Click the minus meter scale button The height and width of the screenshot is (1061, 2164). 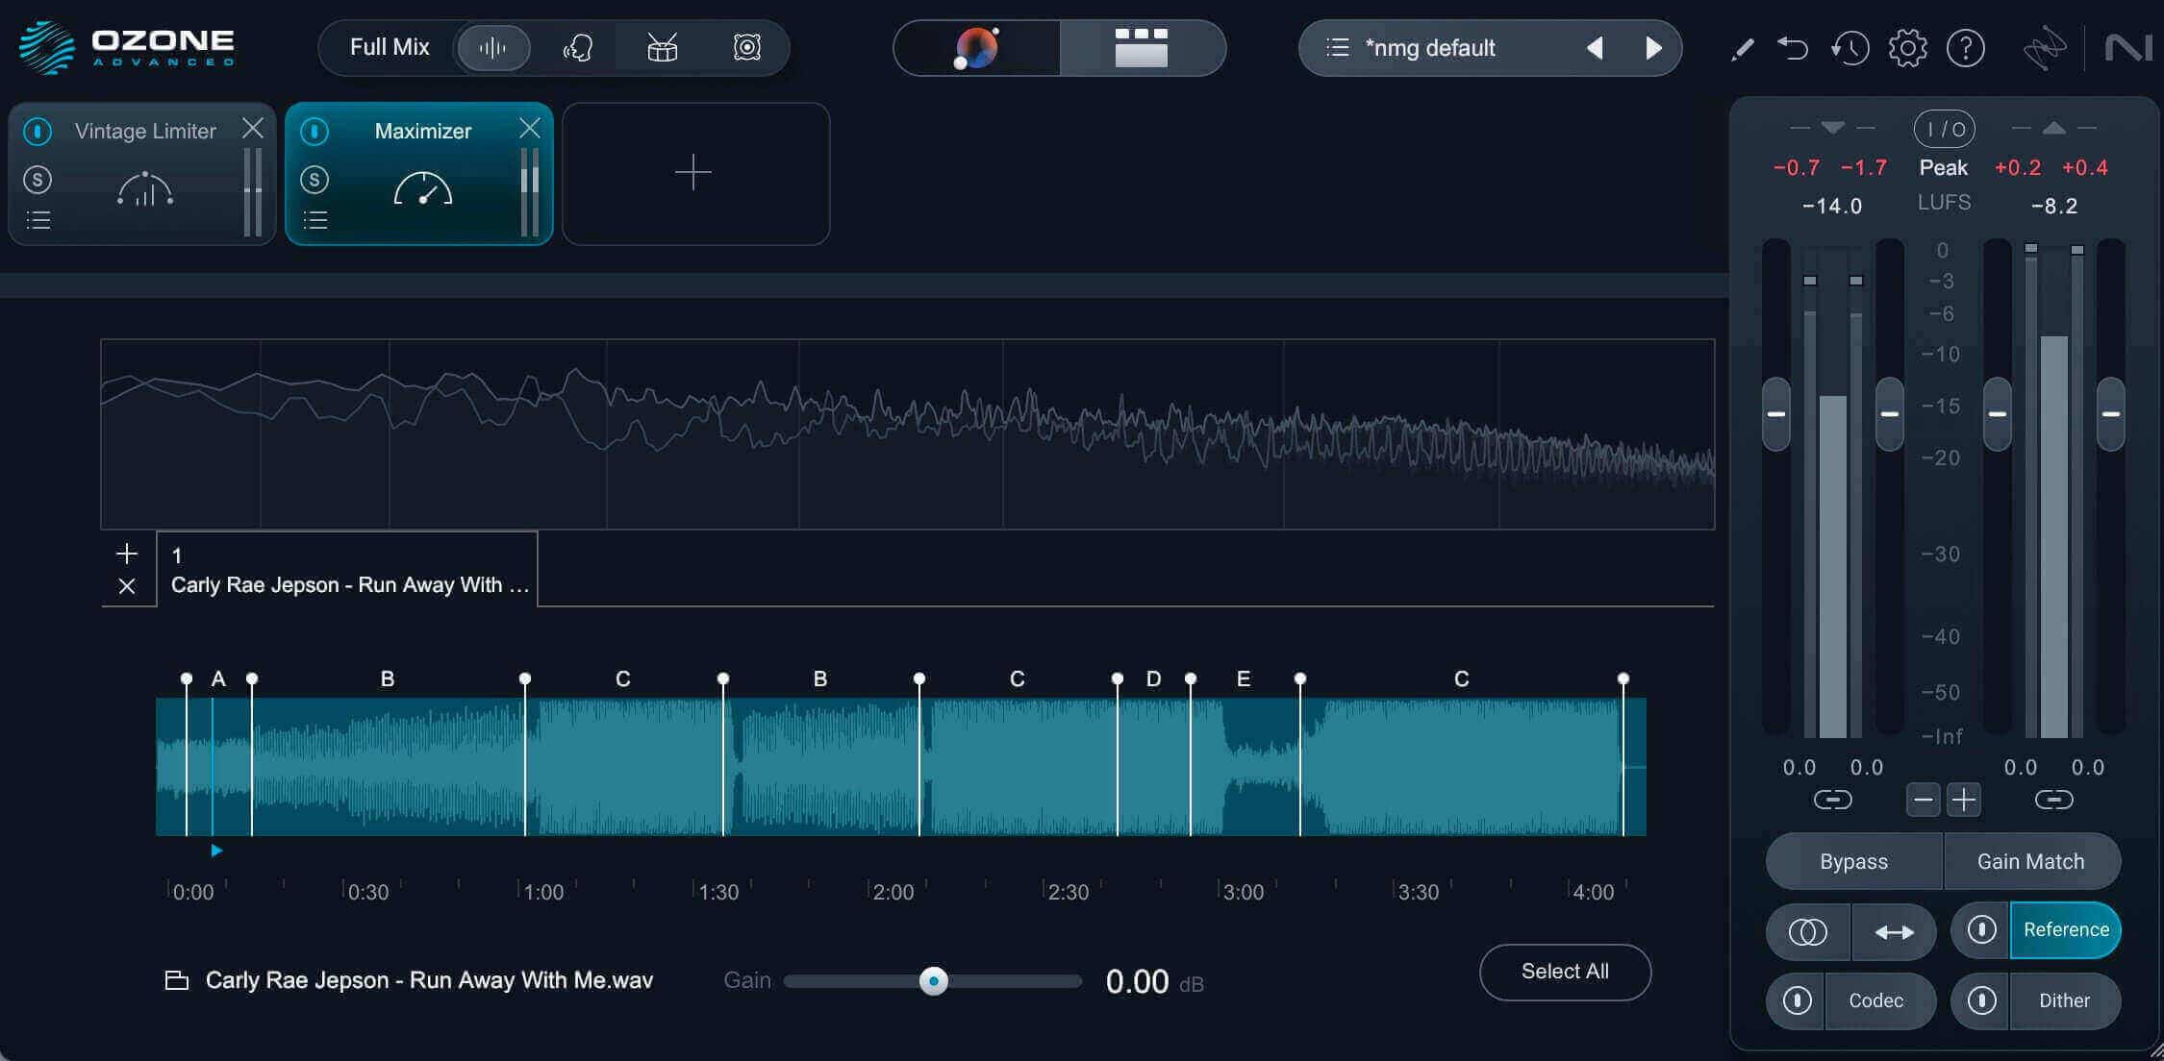pyautogui.click(x=1923, y=800)
